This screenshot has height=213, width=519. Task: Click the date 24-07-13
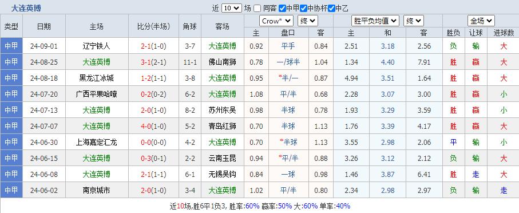[x=43, y=110]
